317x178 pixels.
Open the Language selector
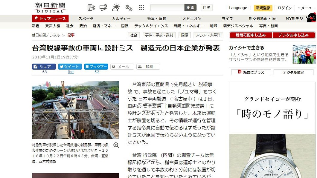coord(238,8)
